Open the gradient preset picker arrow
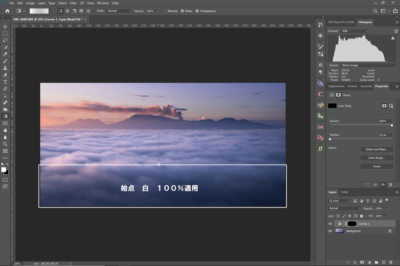400x266 pixels. (x=50, y=11)
